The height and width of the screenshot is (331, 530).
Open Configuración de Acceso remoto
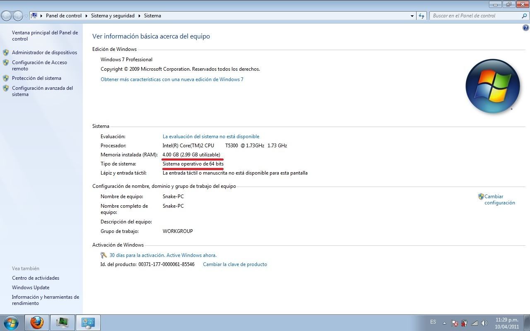(x=39, y=65)
